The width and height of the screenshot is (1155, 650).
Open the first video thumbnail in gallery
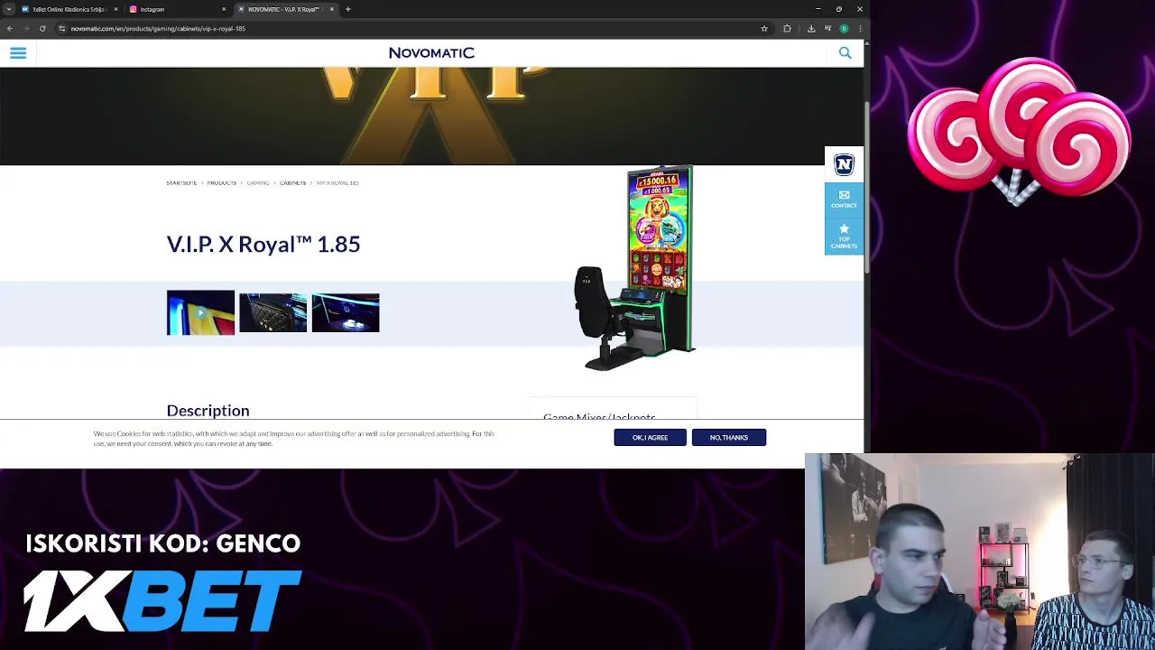(200, 312)
